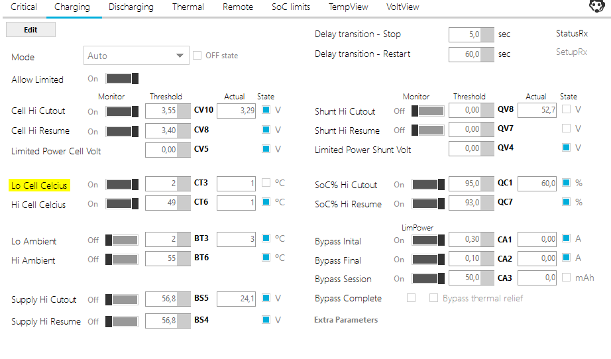
Task: Click the Mode dropdown arrow
Action: [179, 56]
